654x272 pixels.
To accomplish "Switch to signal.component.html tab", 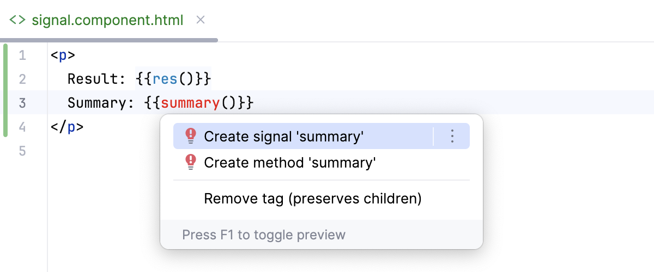I will [107, 21].
